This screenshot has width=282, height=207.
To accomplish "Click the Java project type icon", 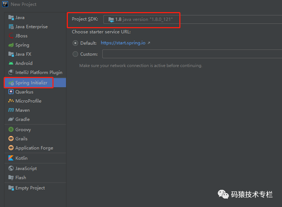I will coord(11,18).
